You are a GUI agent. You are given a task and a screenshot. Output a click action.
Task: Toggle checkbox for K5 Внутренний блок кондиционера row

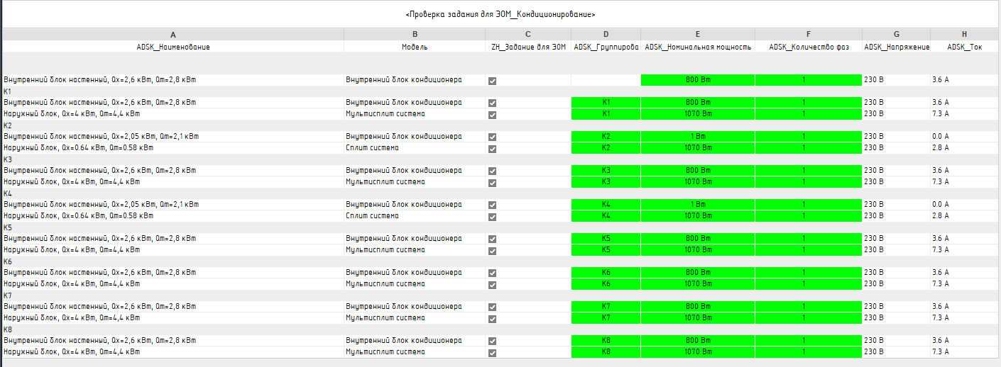[492, 239]
